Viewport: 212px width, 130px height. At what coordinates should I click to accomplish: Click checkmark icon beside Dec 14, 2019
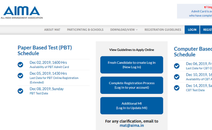coord(176,88)
